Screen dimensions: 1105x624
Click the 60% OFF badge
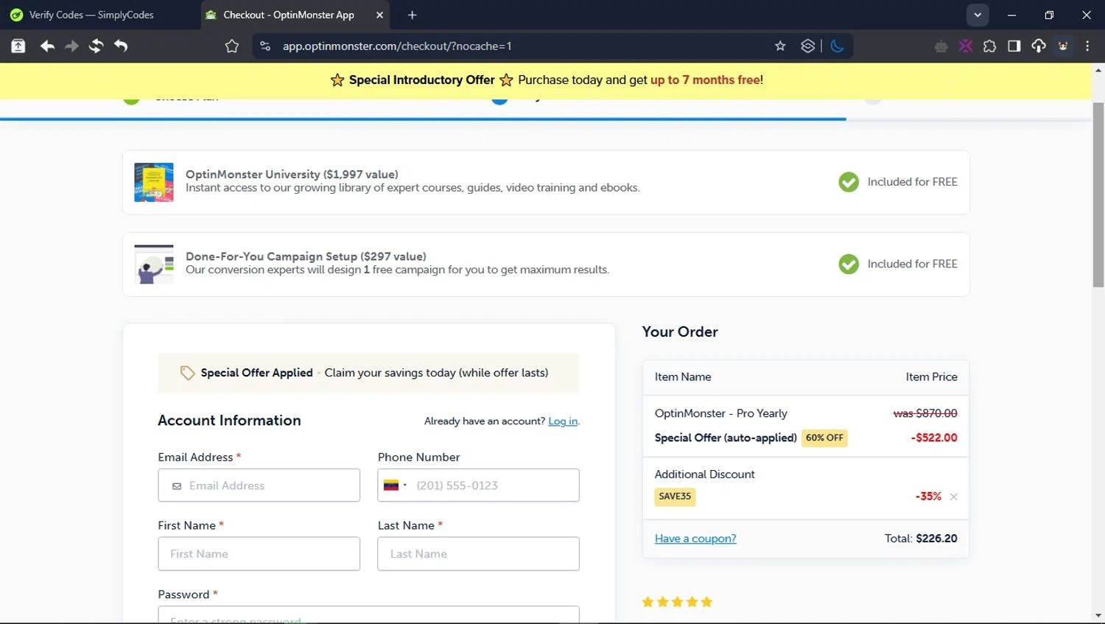(824, 438)
